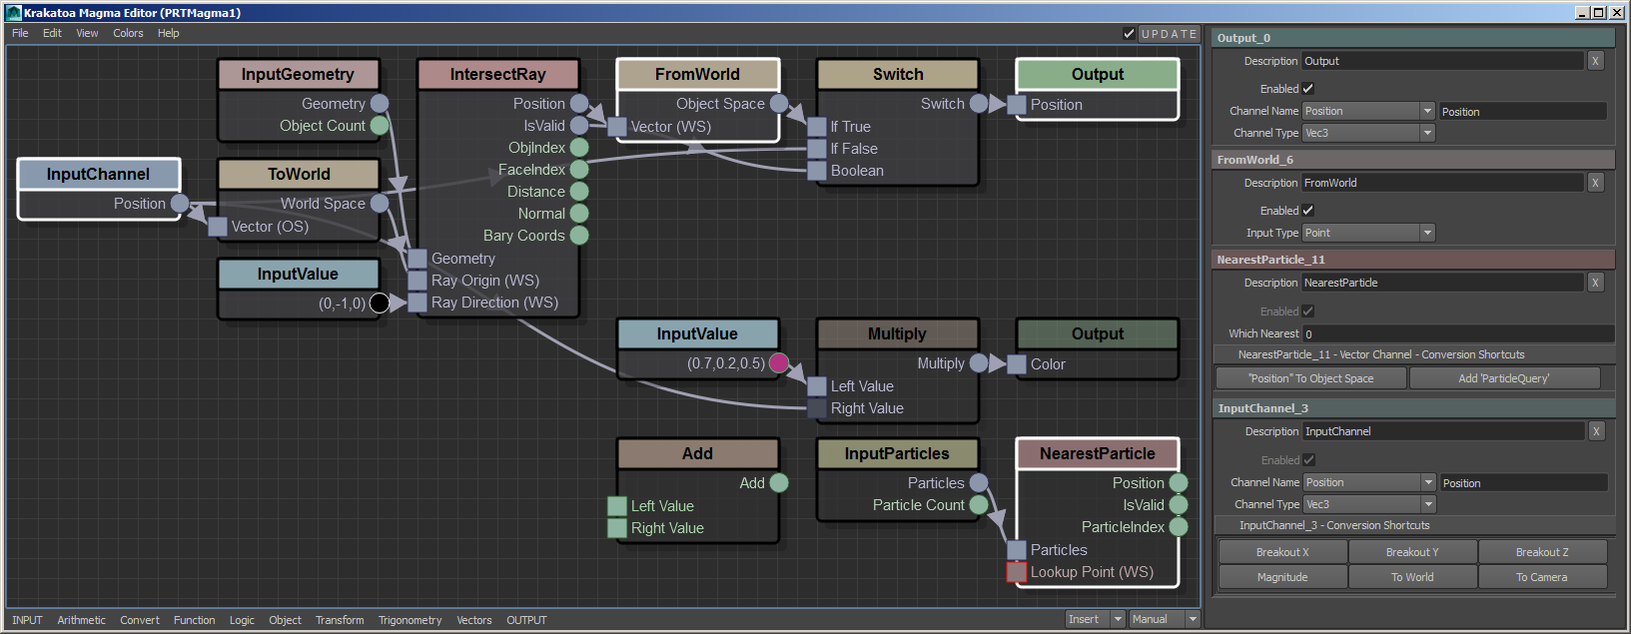Select the Logic node category tab
The width and height of the screenshot is (1631, 634).
(x=242, y=620)
